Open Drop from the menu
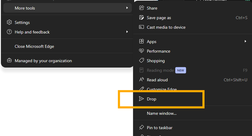 point(193,99)
